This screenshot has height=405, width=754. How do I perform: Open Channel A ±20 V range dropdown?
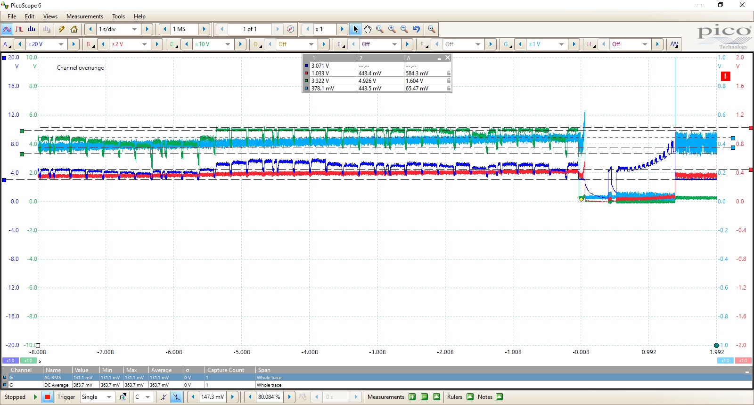[x=61, y=44]
